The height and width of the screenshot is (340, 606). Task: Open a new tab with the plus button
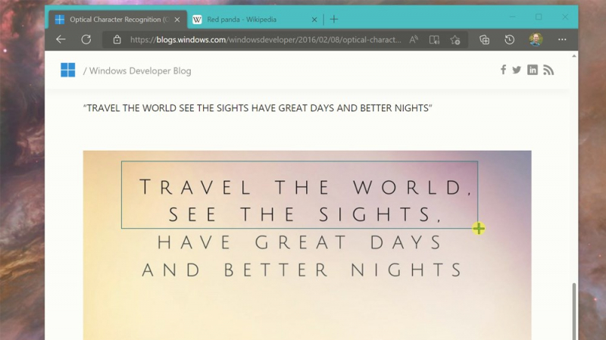point(334,19)
